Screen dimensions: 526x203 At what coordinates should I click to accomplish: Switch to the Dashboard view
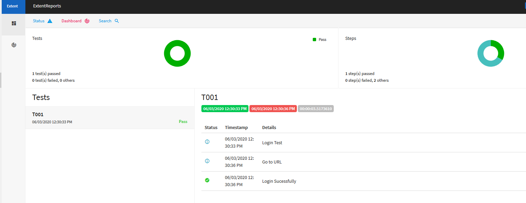pos(71,21)
